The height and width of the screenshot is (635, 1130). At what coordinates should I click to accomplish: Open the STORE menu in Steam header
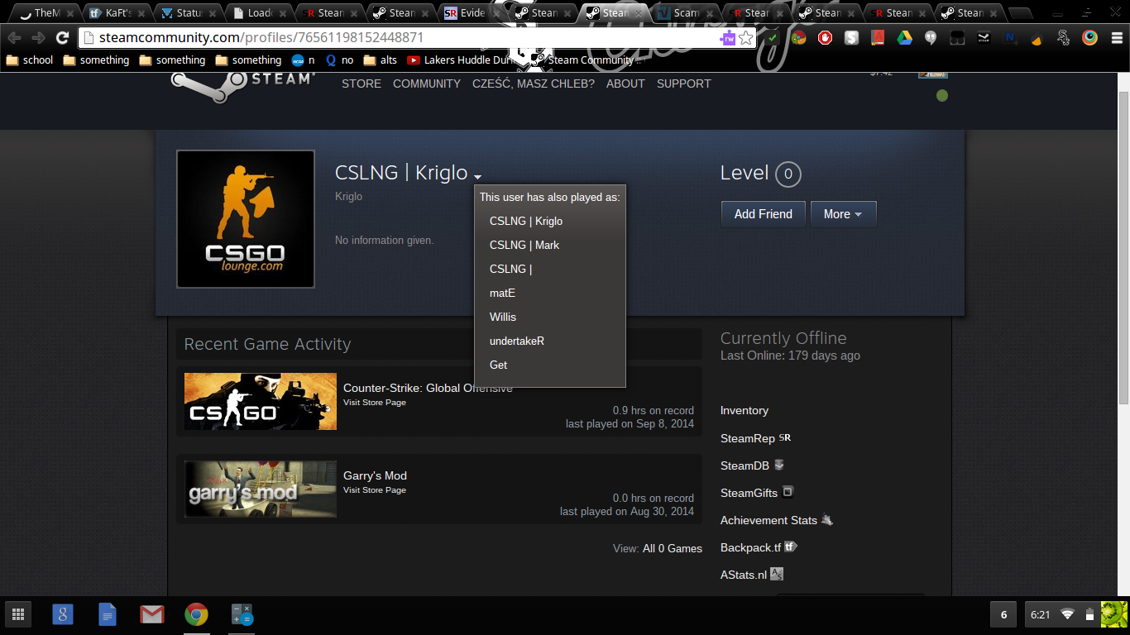tap(362, 84)
